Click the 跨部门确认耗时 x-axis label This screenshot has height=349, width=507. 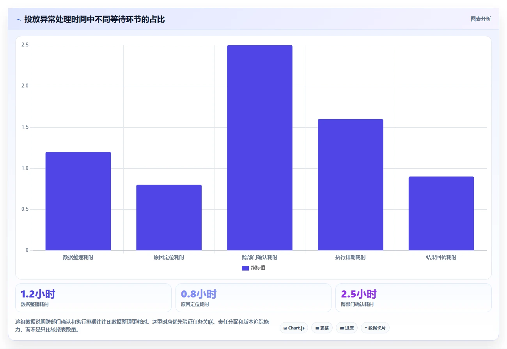(260, 258)
